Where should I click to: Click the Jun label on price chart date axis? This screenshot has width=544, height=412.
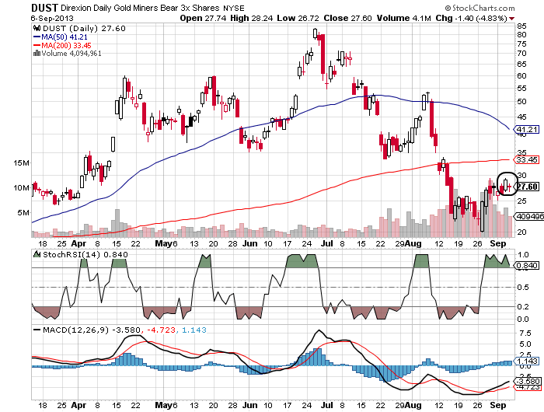click(x=249, y=243)
